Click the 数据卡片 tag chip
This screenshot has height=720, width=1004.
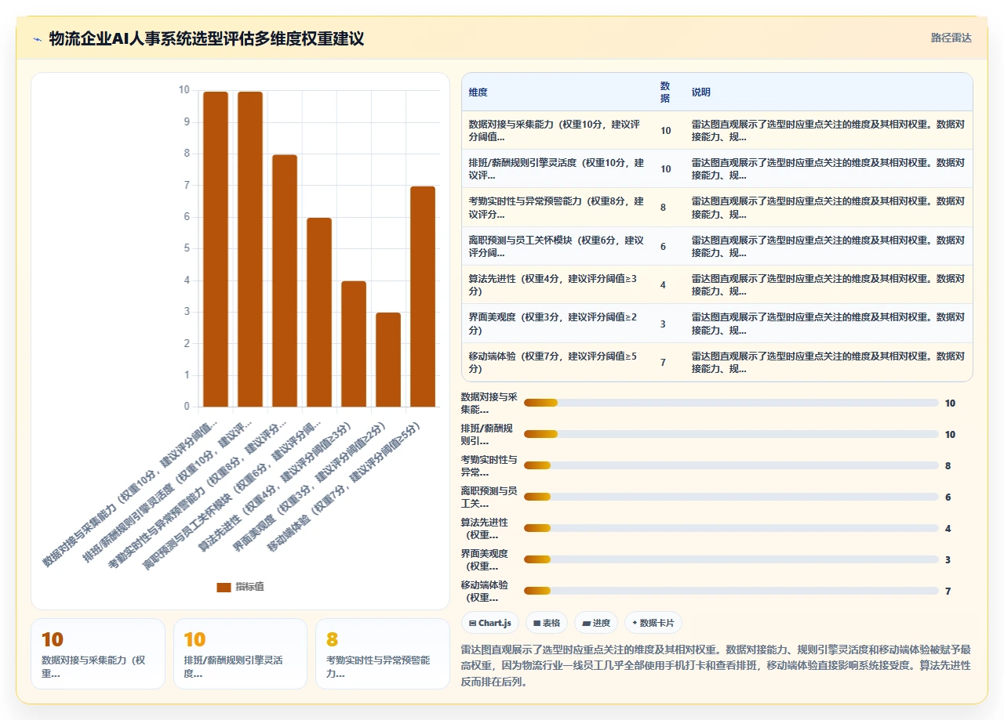click(653, 623)
